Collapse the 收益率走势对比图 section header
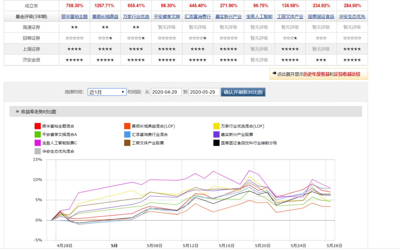This screenshot has height=250, width=400. coord(185,111)
